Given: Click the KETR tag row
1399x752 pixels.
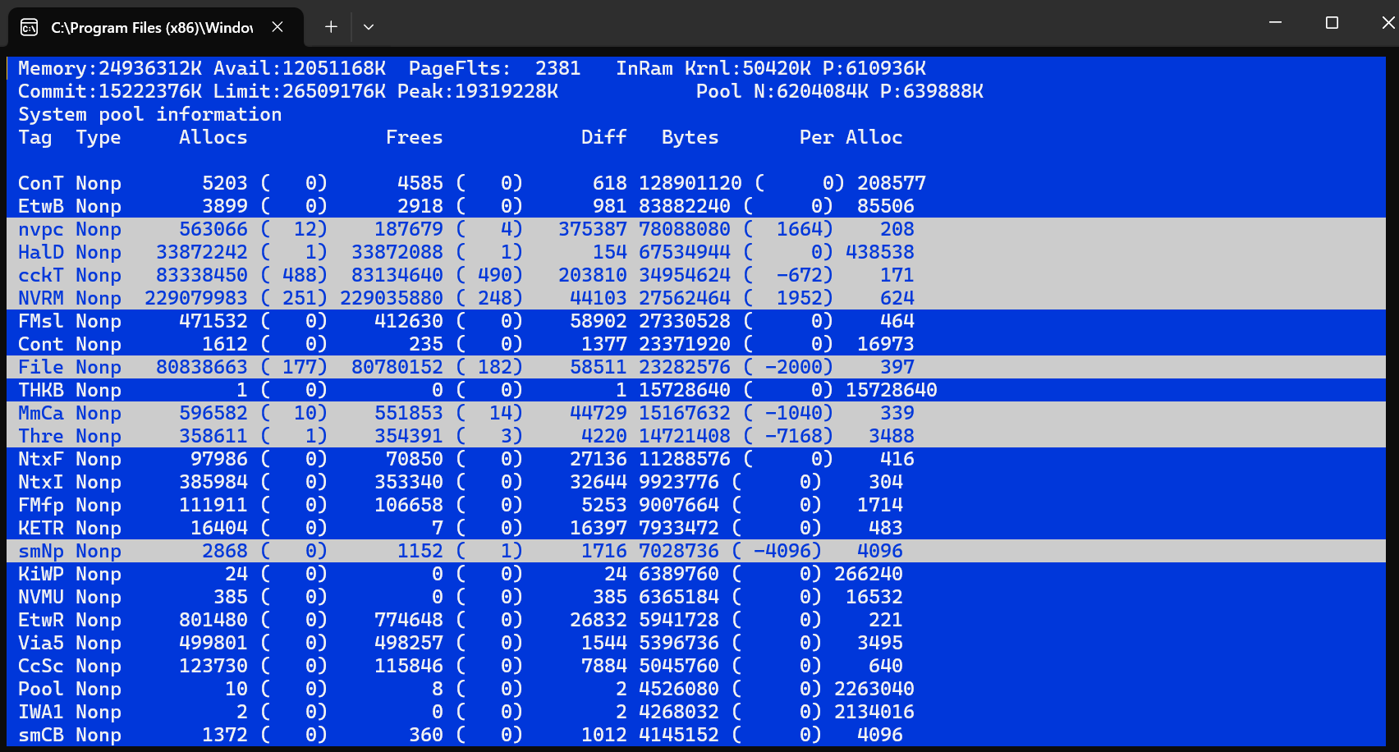Looking at the screenshot, I should [696, 528].
